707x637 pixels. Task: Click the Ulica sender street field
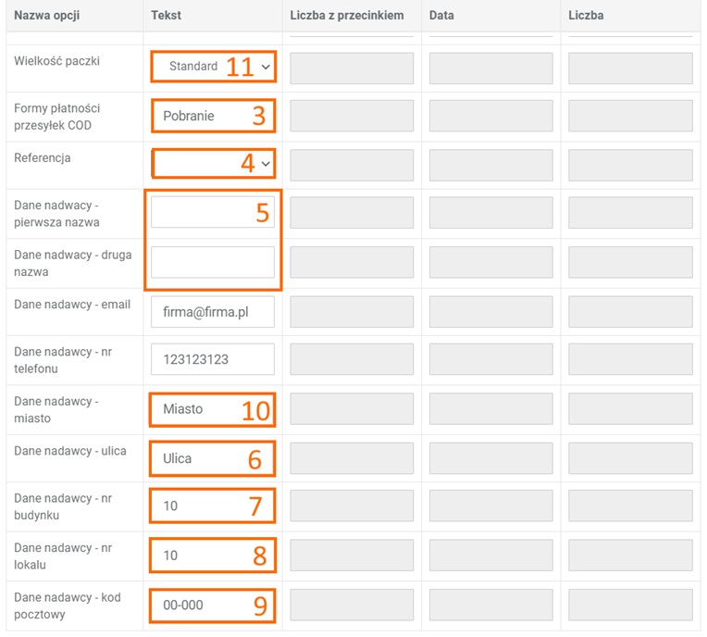click(213, 458)
